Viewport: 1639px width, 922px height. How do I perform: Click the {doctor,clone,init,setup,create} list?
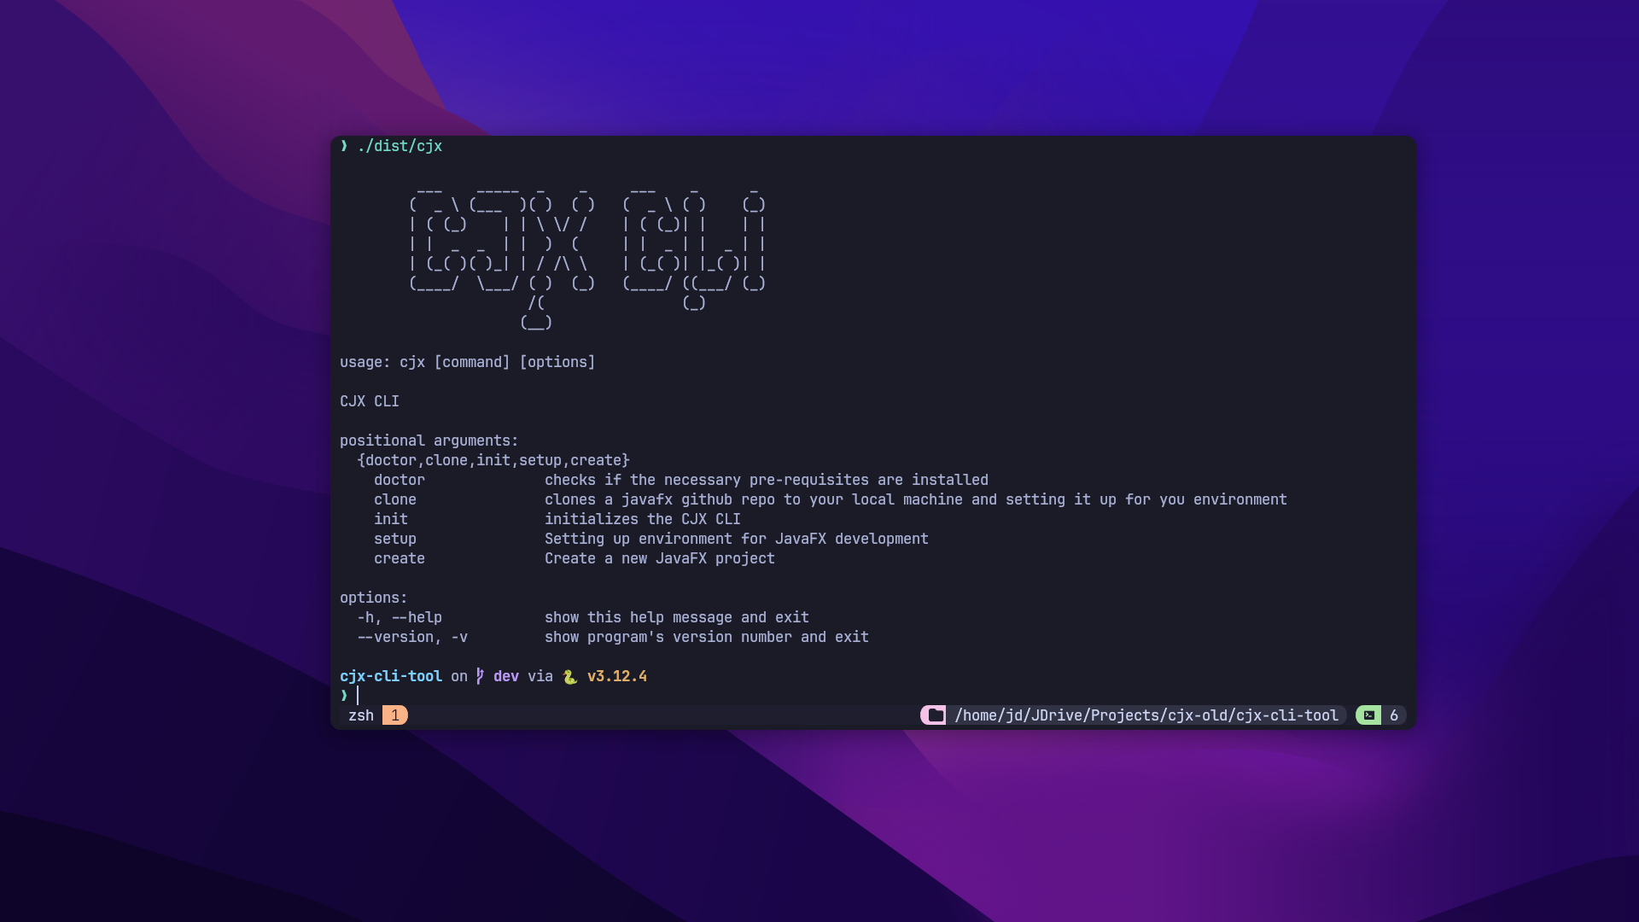[x=493, y=460]
